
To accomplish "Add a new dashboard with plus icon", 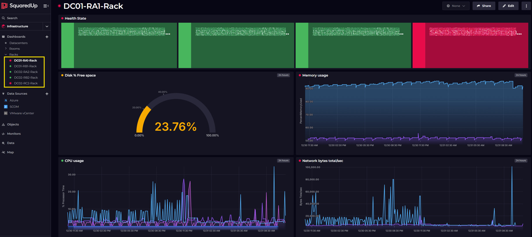I will pos(47,37).
